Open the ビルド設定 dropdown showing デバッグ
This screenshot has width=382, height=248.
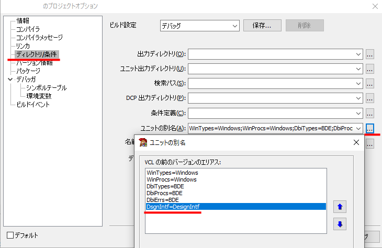(x=199, y=26)
